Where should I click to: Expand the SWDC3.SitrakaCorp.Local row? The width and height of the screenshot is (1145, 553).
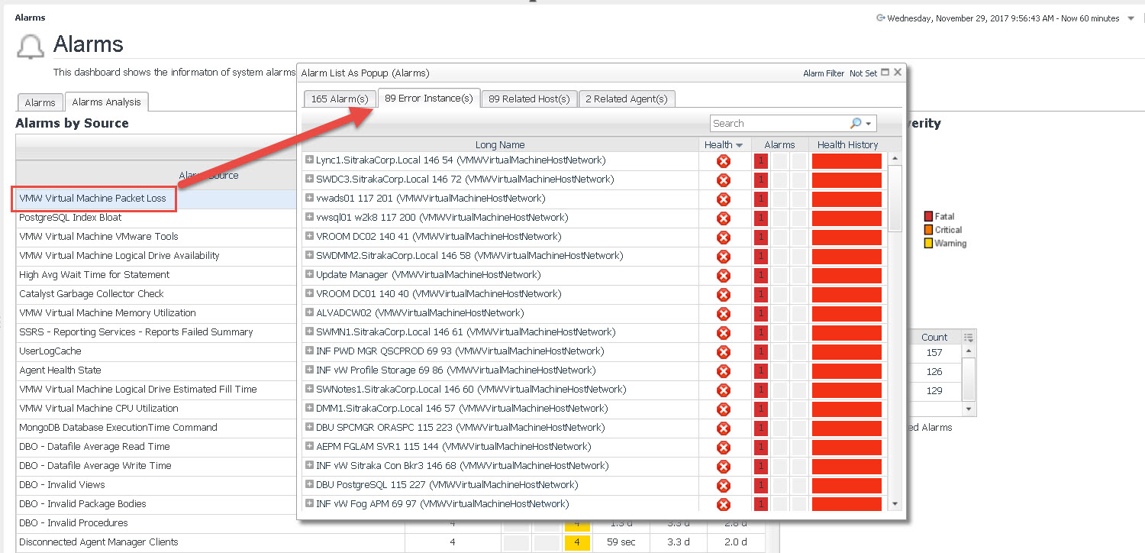[x=309, y=179]
